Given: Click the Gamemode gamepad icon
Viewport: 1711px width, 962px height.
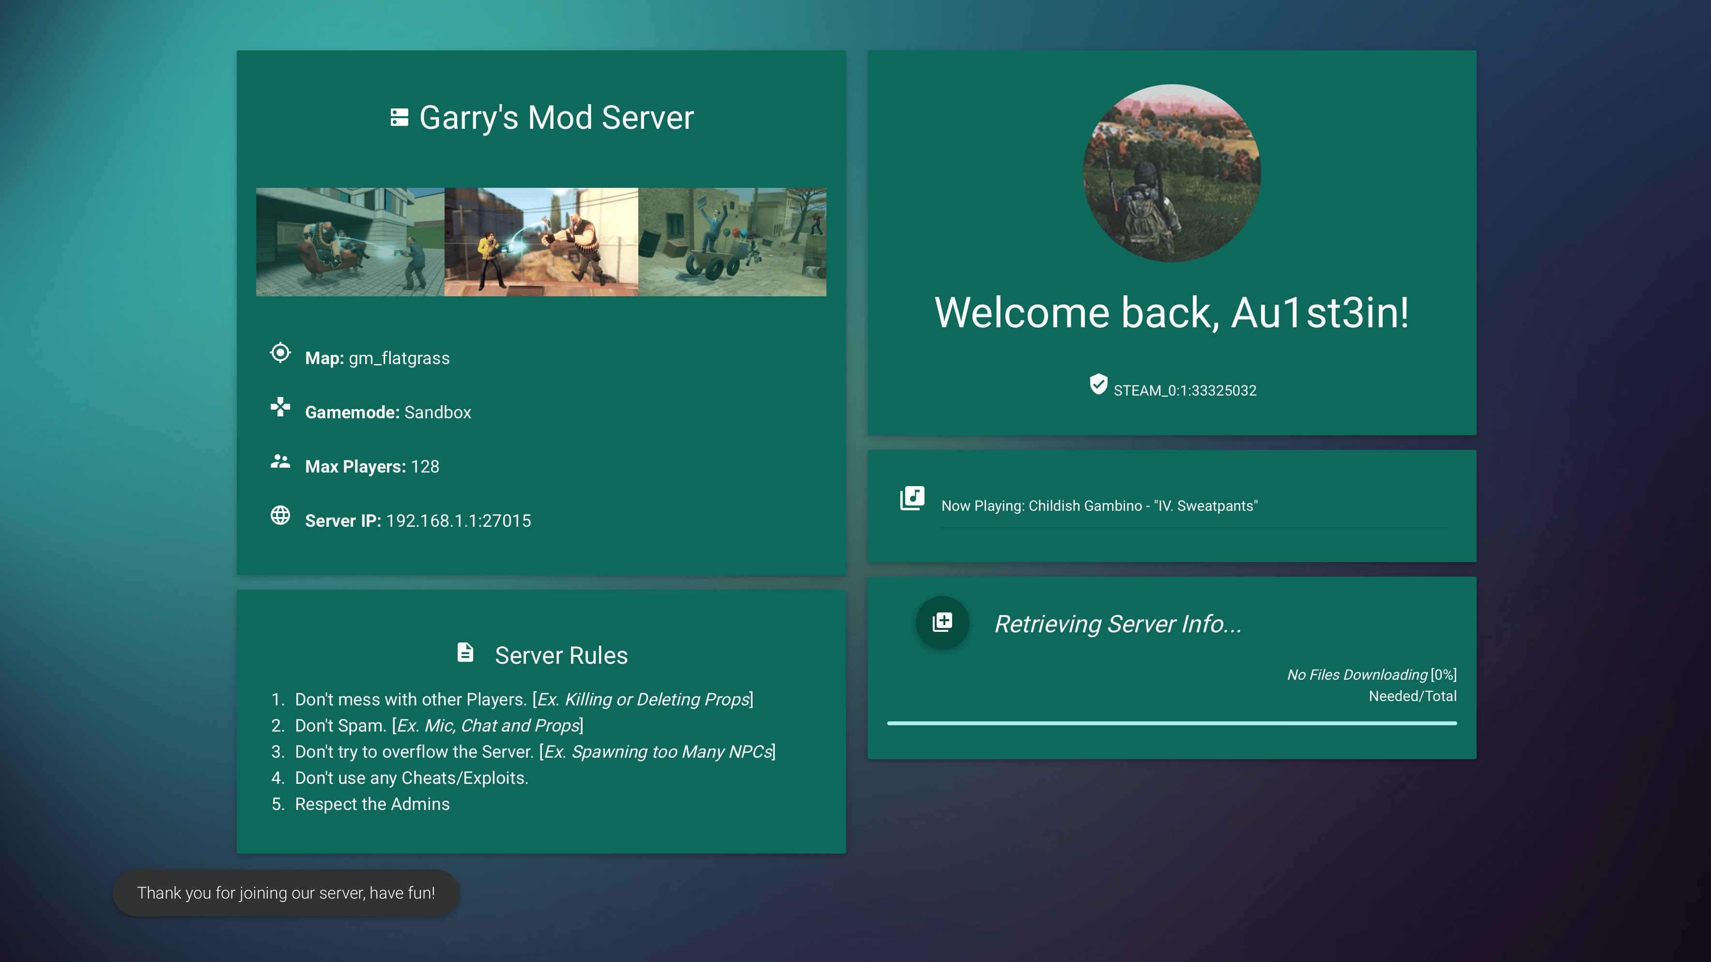Looking at the screenshot, I should pyautogui.click(x=280, y=407).
